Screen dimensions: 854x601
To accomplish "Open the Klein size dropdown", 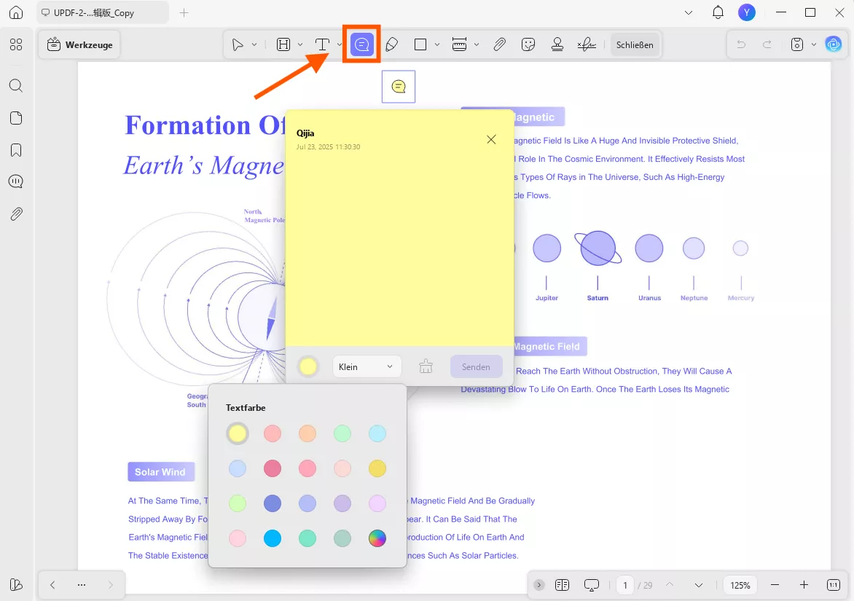I will pyautogui.click(x=367, y=366).
